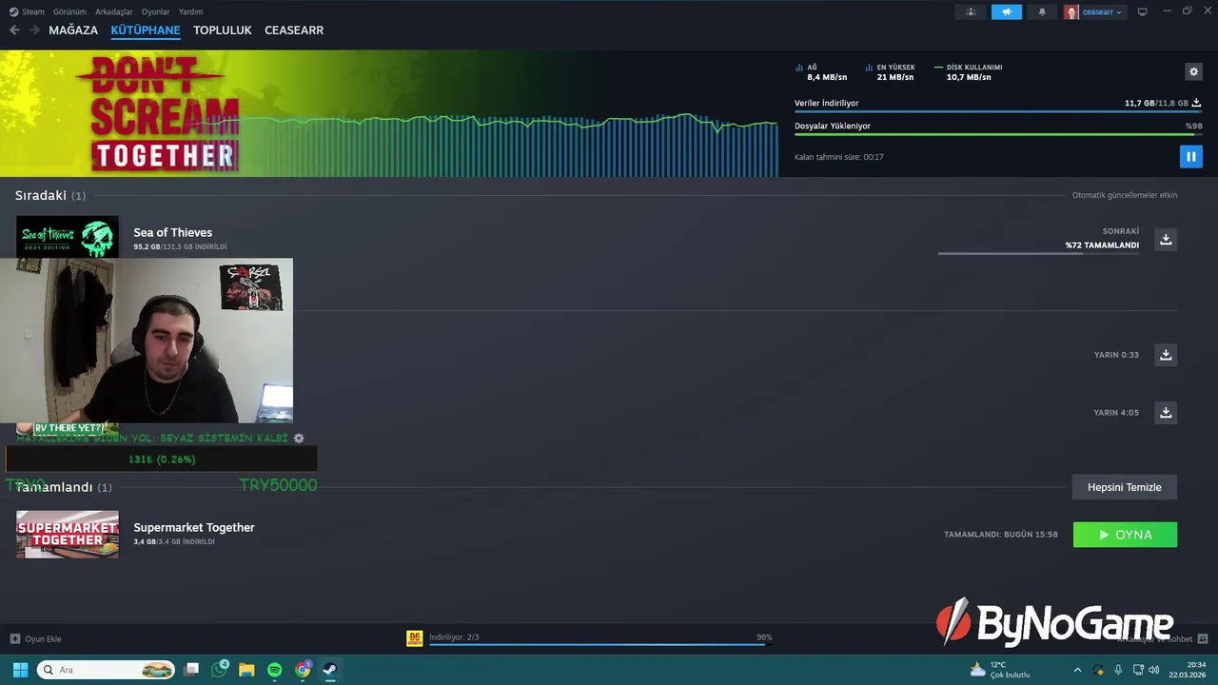This screenshot has height=685, width=1218.
Task: Select the Sea of Thieves title
Action: 172,232
